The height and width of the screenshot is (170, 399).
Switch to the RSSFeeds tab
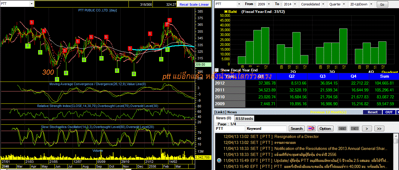click(x=244, y=118)
